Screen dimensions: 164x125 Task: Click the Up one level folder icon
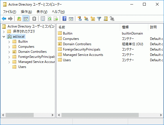[x=19, y=19]
